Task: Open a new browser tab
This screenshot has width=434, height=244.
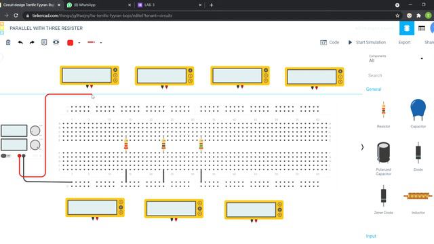Action: click(x=211, y=5)
